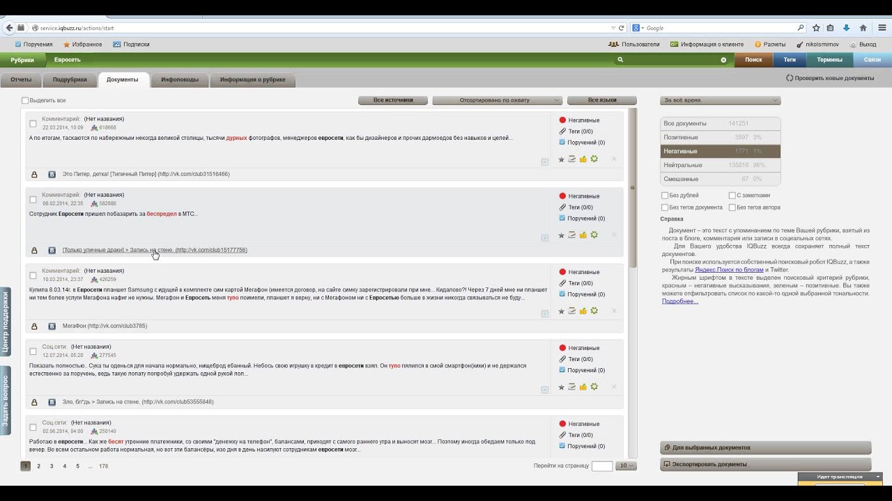892x501 pixels.
Task: Open the Термины section in the green bar
Action: click(829, 60)
